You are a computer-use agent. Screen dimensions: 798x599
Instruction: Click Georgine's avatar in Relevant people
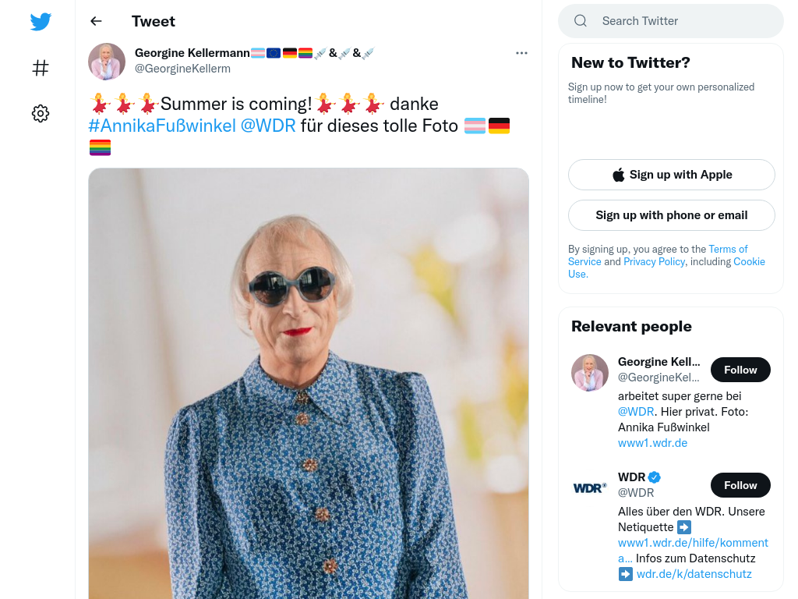pyautogui.click(x=590, y=373)
